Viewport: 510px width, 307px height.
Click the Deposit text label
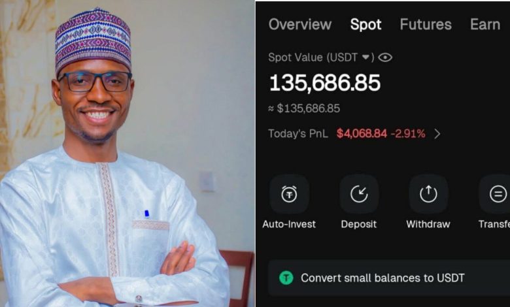pos(359,224)
